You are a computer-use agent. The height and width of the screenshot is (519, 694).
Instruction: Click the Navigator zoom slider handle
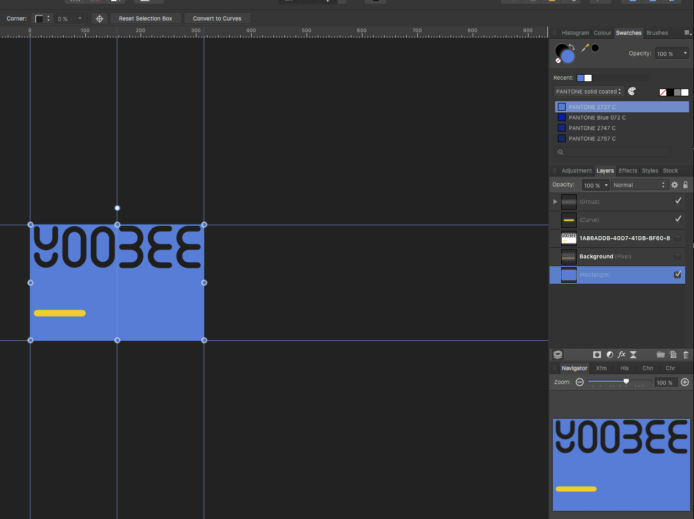point(626,381)
